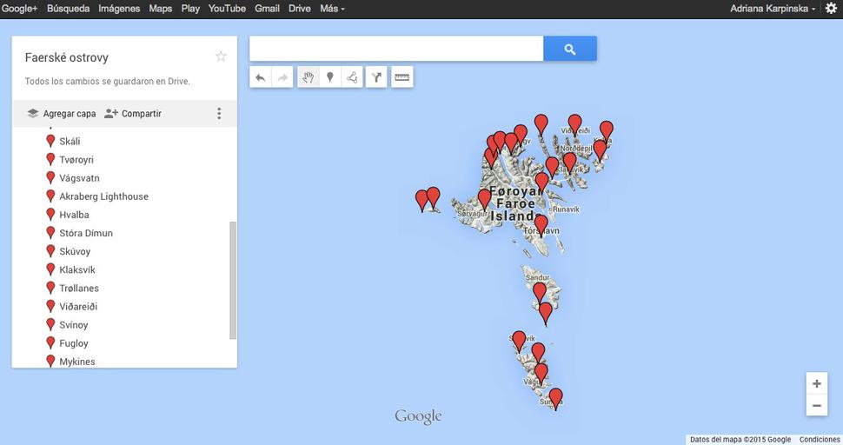This screenshot has width=843, height=445.
Task: Click the Tvøroyri pin icon in list
Action: tap(50, 160)
